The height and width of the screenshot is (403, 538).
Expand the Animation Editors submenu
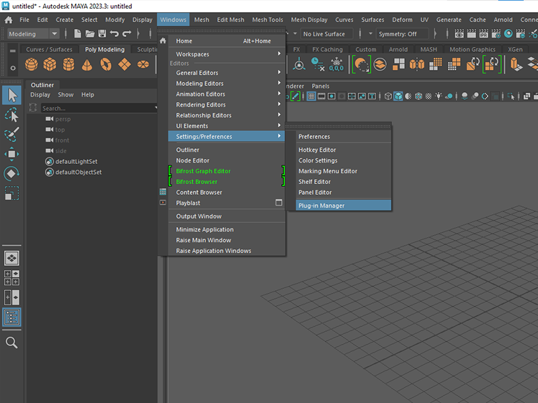click(227, 94)
